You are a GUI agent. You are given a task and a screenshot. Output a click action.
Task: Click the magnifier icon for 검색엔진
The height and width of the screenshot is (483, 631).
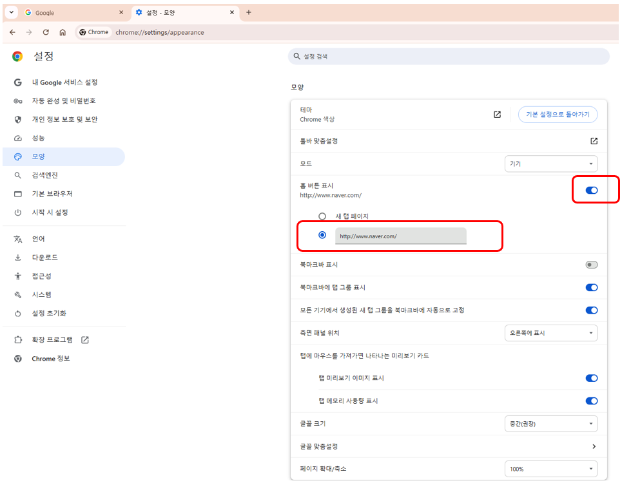pyautogui.click(x=17, y=175)
